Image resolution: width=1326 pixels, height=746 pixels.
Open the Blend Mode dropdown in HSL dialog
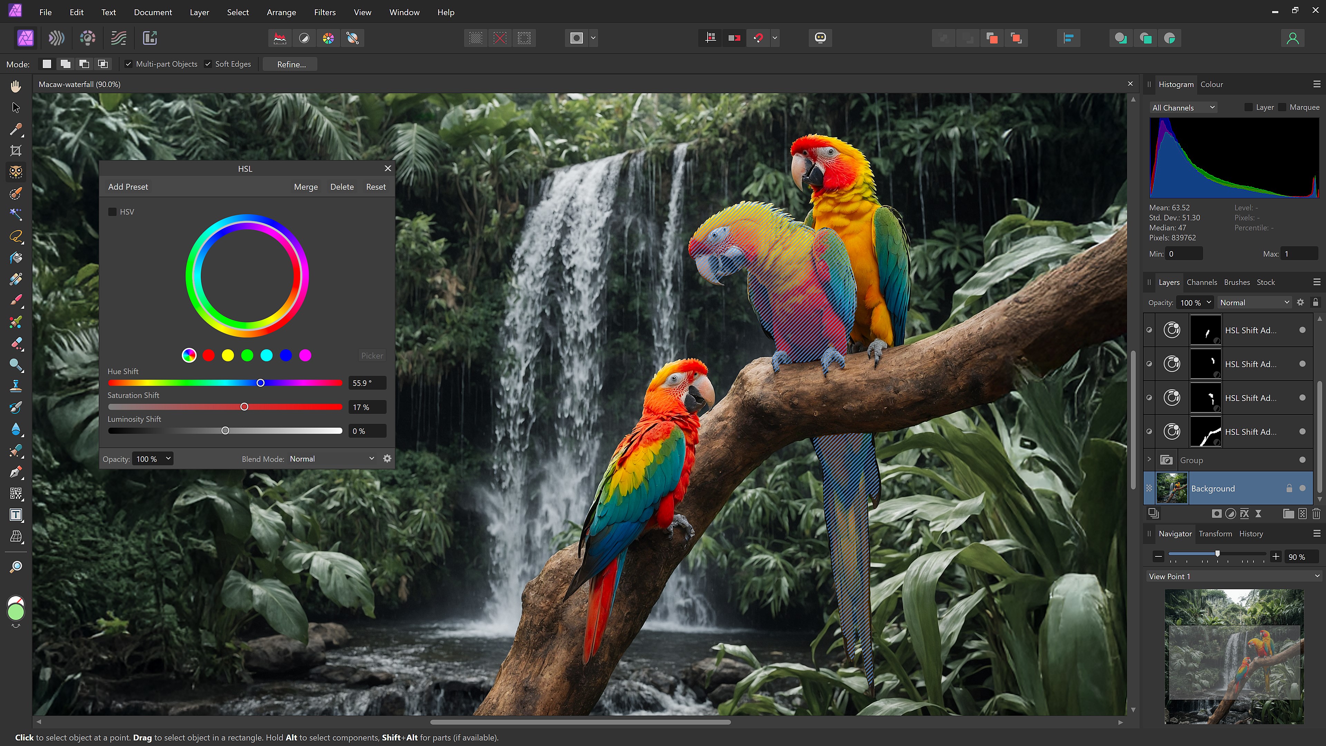332,458
